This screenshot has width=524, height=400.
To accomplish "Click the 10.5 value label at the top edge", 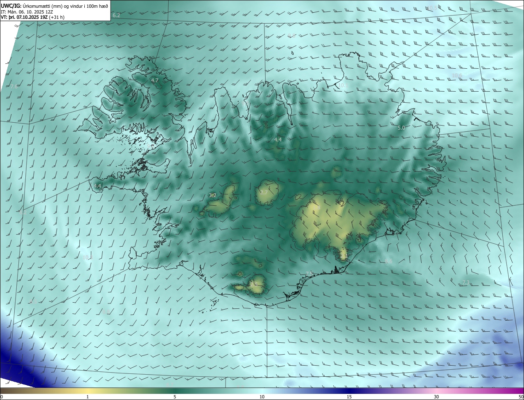I will point(432,8).
